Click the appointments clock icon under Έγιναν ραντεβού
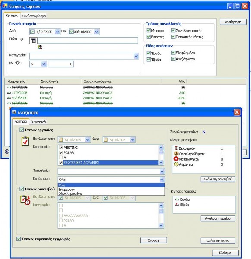The image size is (251, 259). pos(25,200)
